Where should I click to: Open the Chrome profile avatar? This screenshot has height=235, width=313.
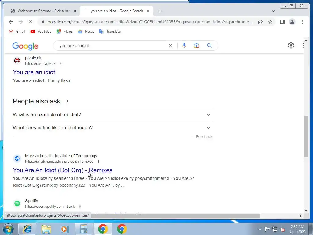[x=292, y=22]
